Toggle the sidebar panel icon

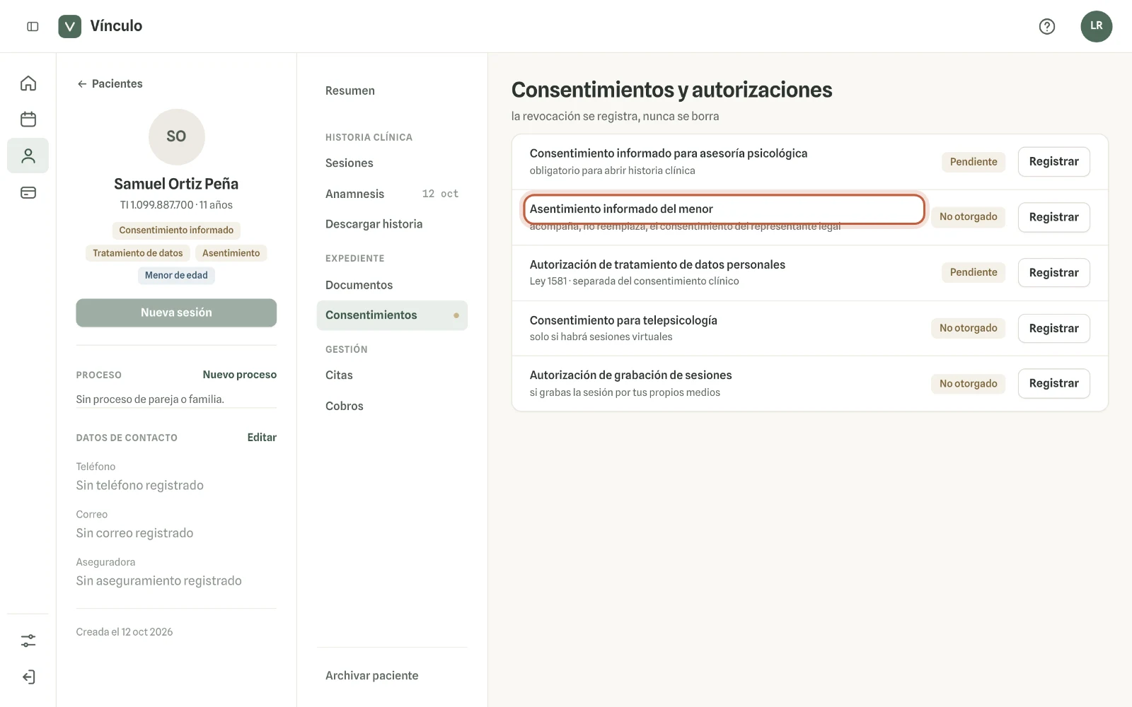point(33,26)
